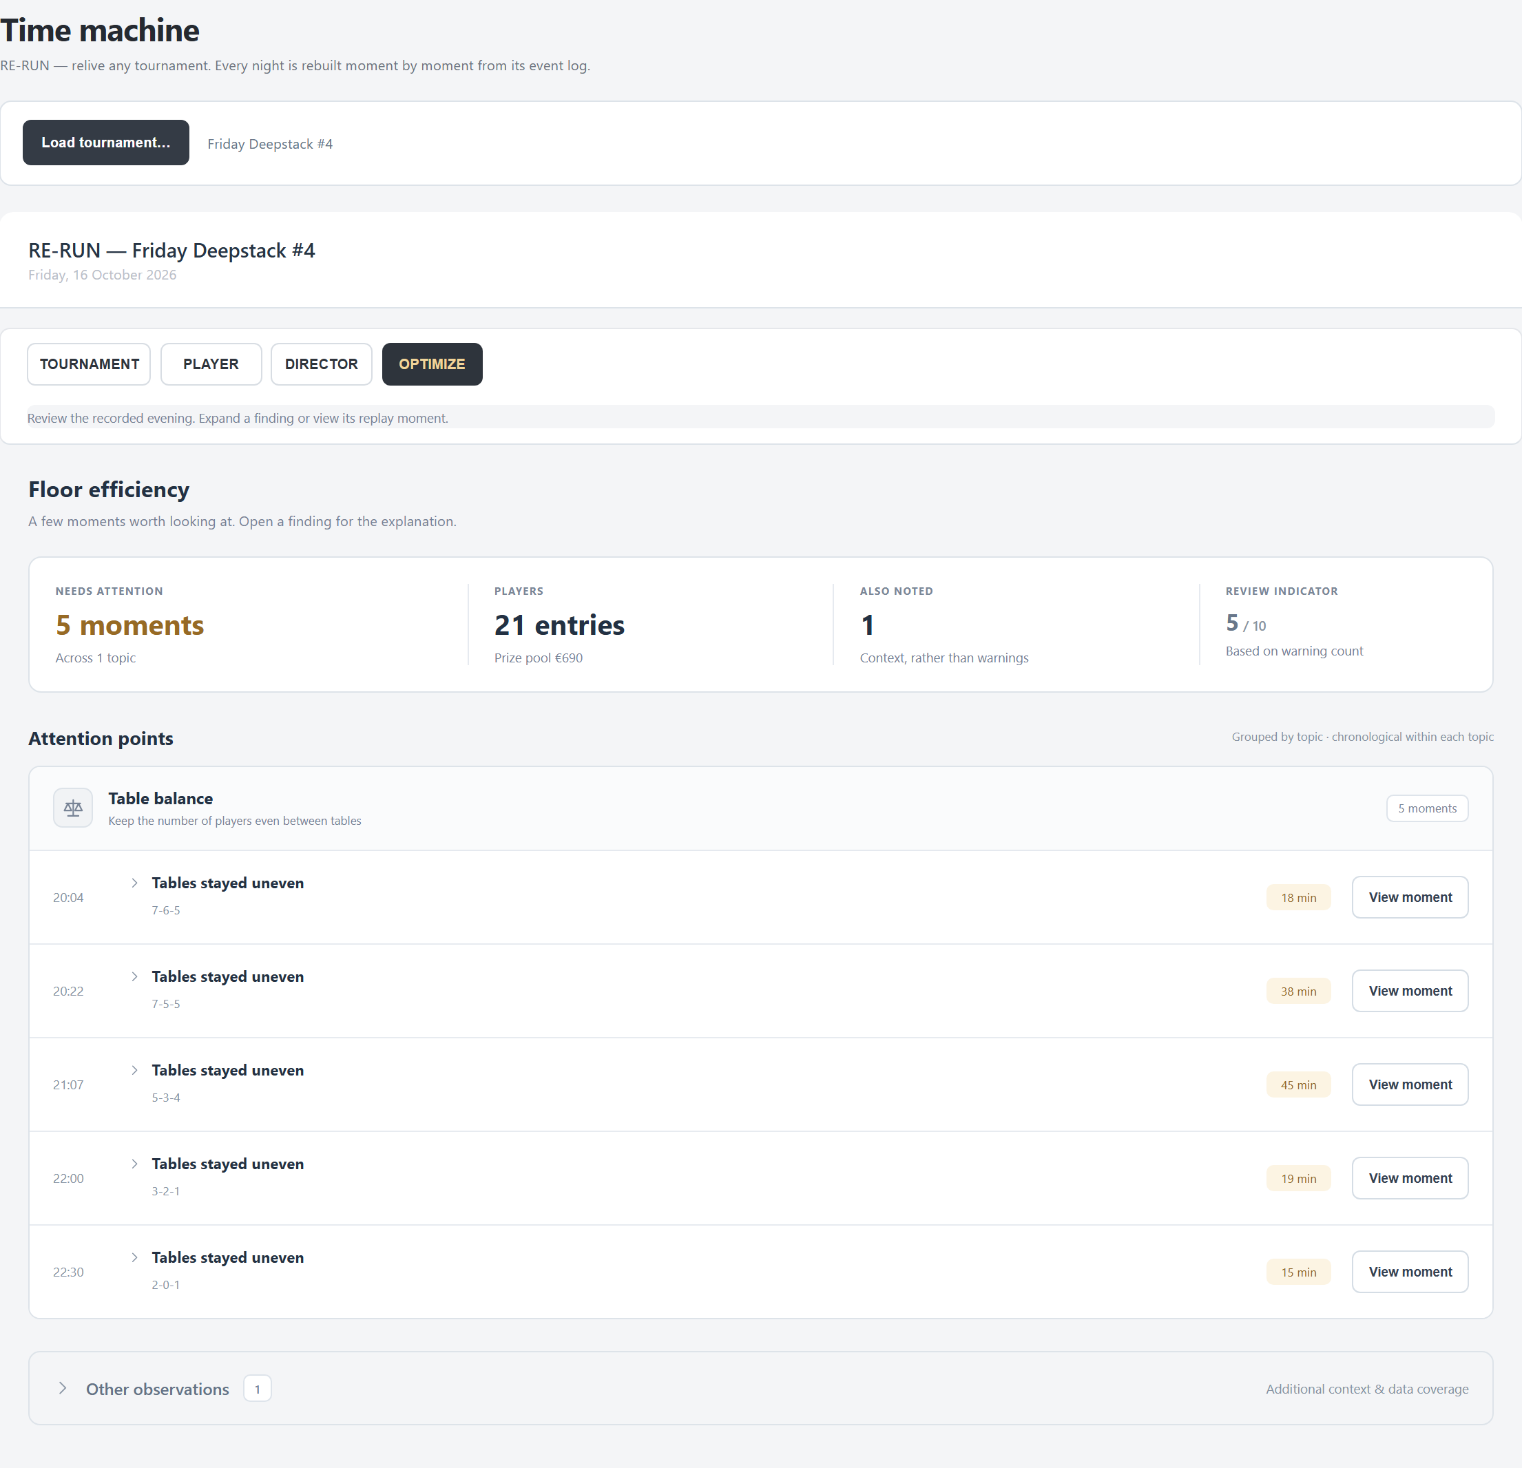
Task: Click the 21 entries players stat
Action: click(559, 625)
